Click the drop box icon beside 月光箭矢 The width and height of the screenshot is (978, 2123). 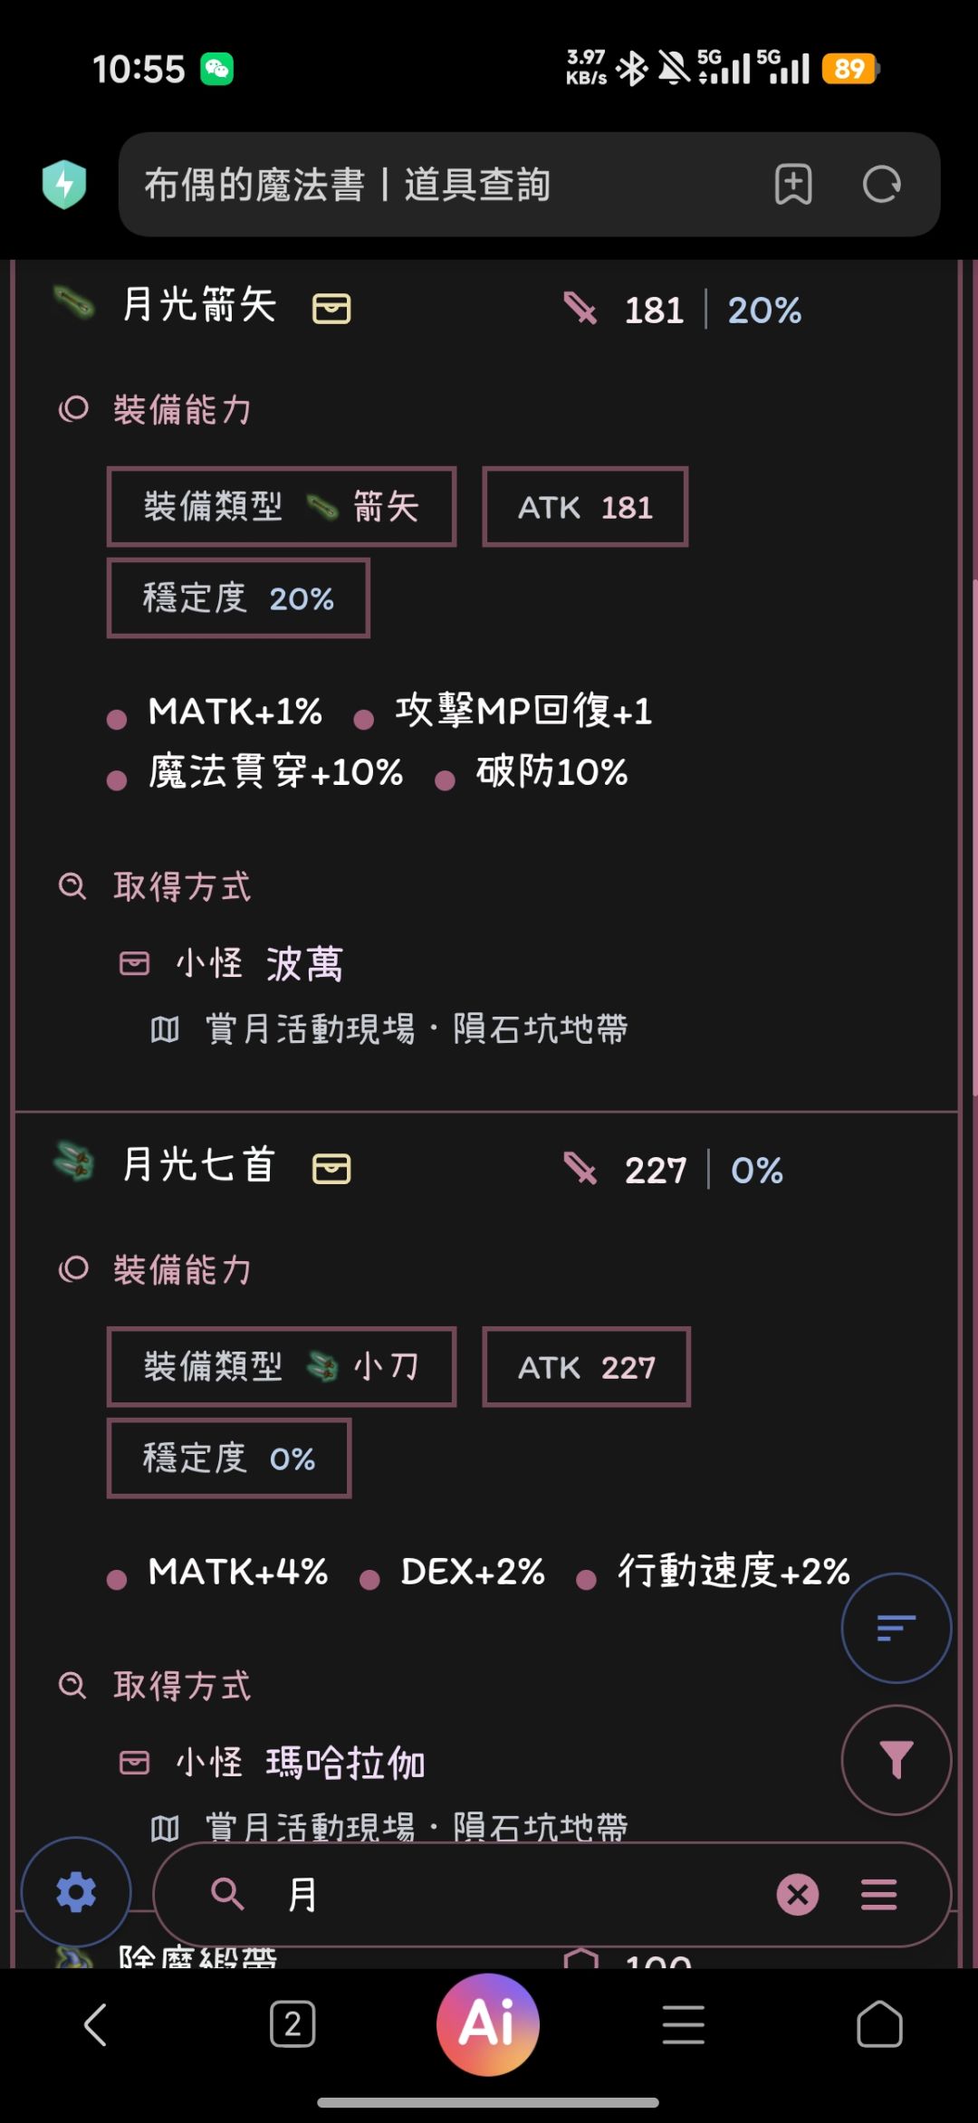(331, 308)
